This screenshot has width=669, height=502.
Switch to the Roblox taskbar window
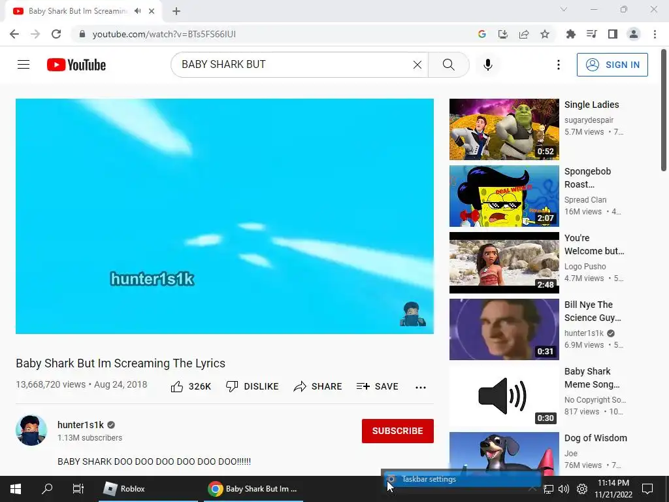click(x=148, y=489)
